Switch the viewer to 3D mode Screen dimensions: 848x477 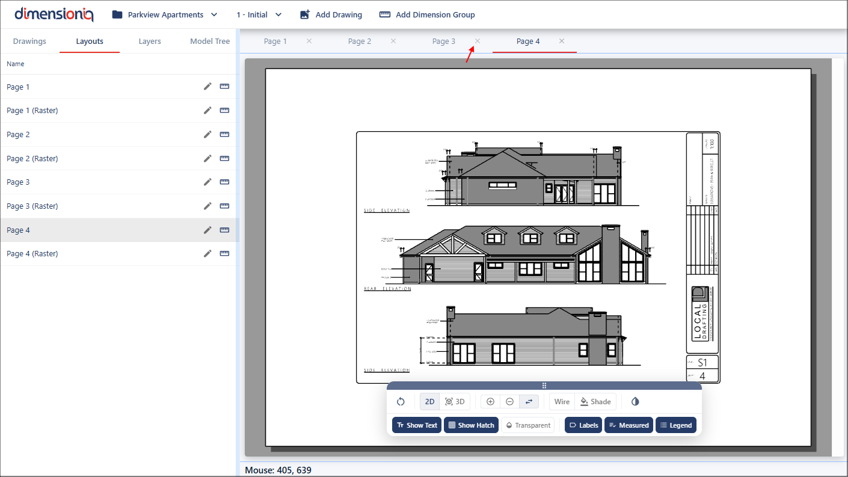(455, 402)
